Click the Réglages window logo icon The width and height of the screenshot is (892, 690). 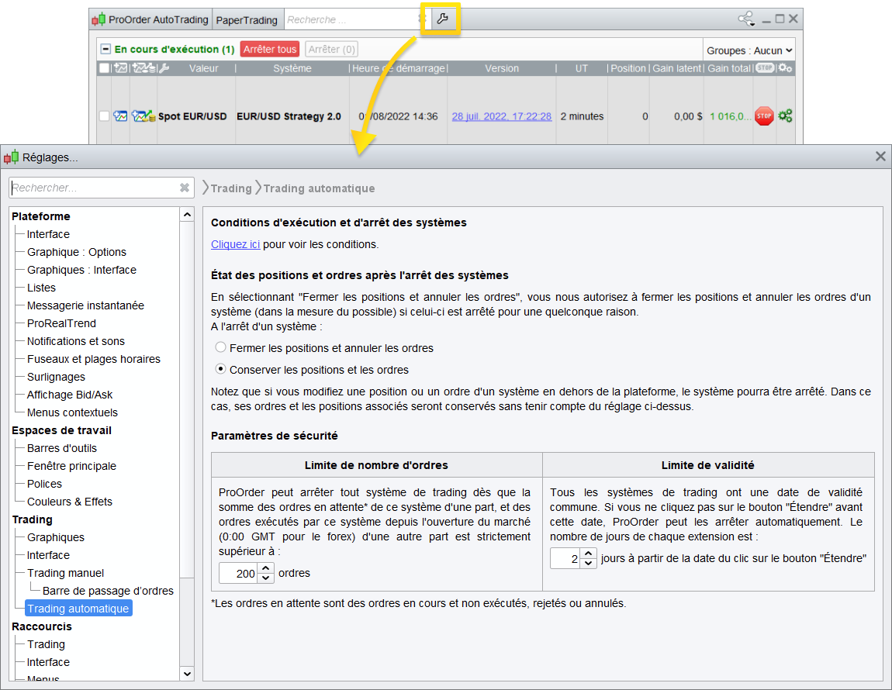click(11, 157)
